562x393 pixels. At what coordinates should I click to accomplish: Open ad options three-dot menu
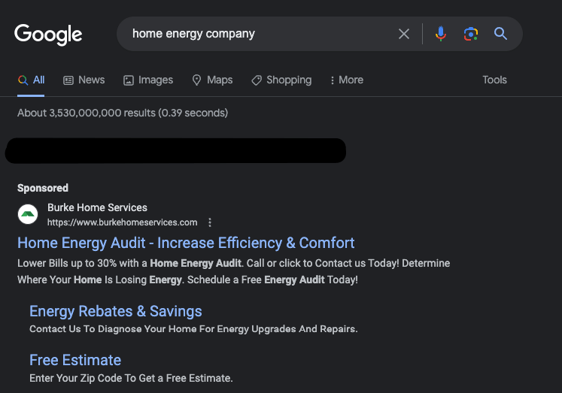point(210,222)
